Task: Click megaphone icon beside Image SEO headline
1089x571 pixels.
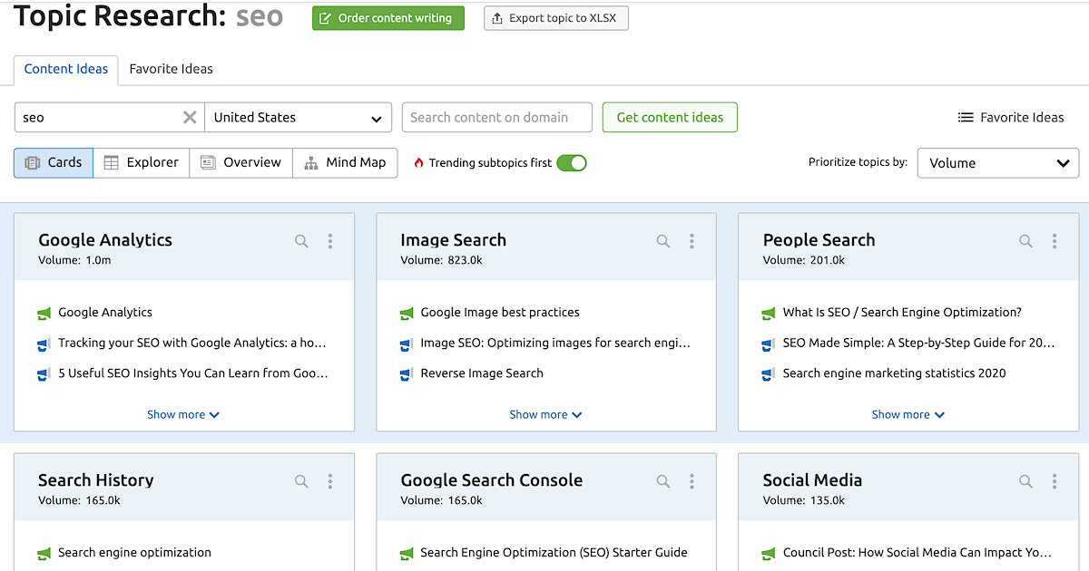Action: point(407,344)
